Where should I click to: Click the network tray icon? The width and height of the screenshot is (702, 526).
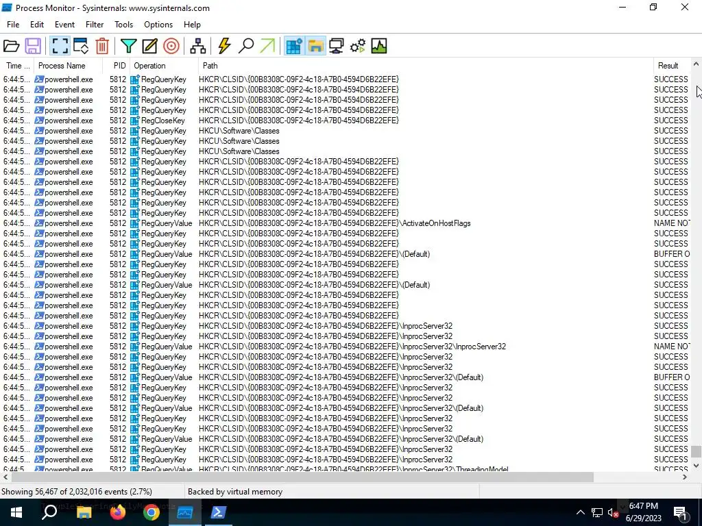[597, 512]
